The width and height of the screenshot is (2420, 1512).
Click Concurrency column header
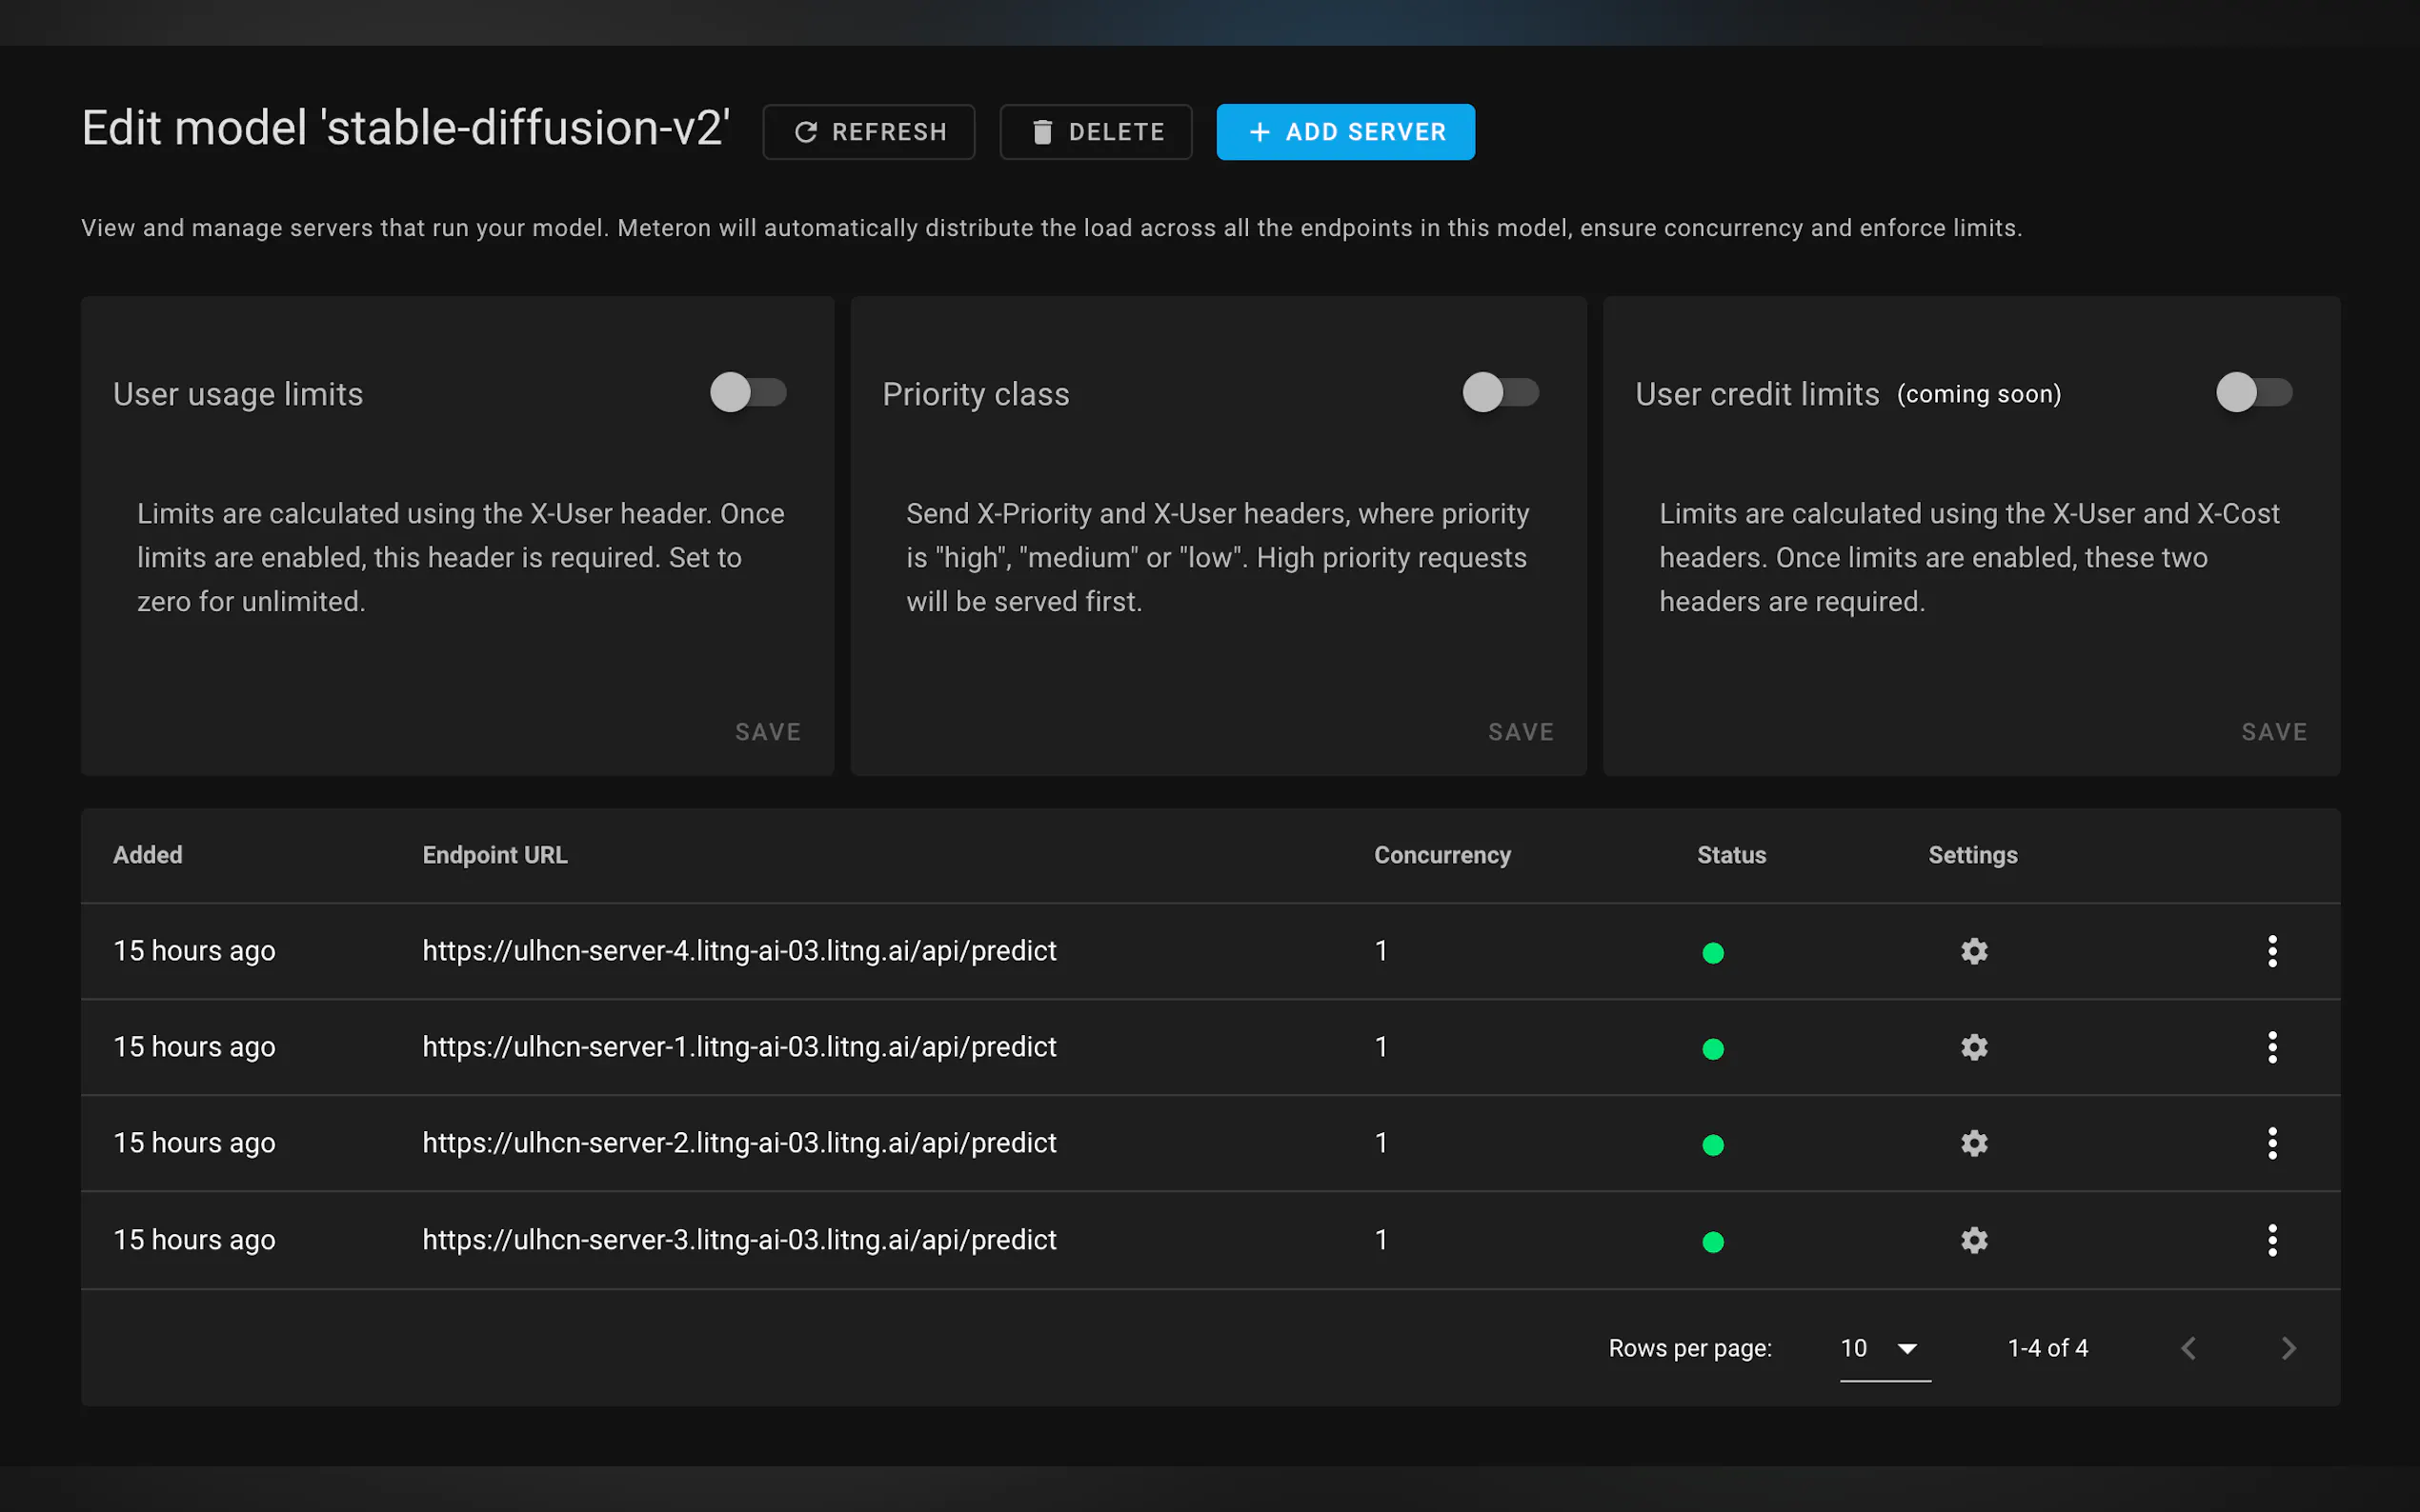1442,855
